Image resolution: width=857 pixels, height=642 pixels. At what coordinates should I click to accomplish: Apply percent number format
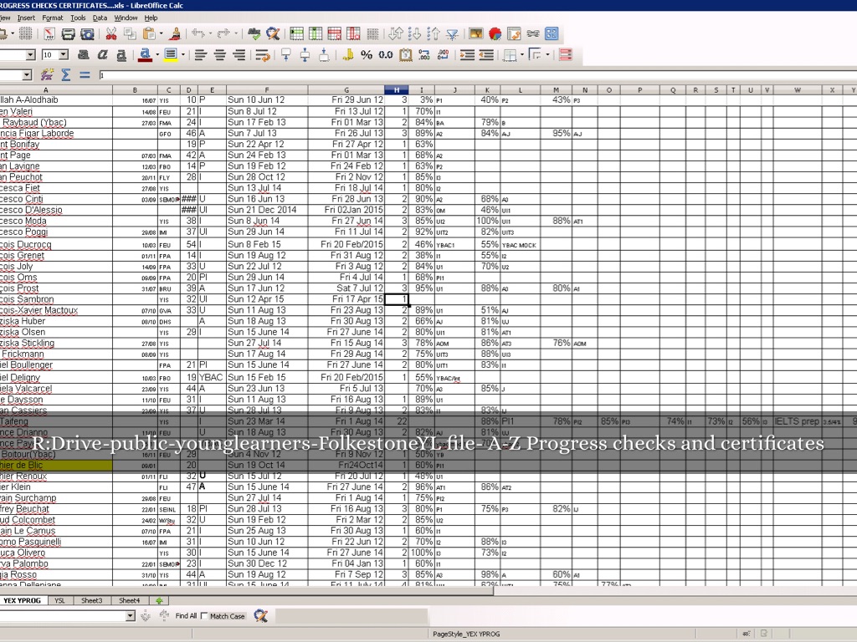[x=367, y=55]
